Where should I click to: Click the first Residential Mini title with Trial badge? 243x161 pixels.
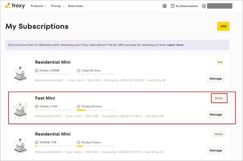point(53,62)
